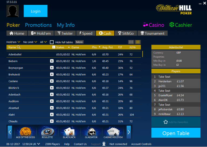
Task: Select the Bilohirs'k table row
Action: [x=74, y=88]
